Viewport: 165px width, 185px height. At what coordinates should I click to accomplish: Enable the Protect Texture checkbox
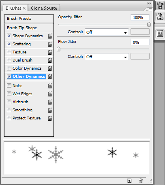(x=9, y=118)
